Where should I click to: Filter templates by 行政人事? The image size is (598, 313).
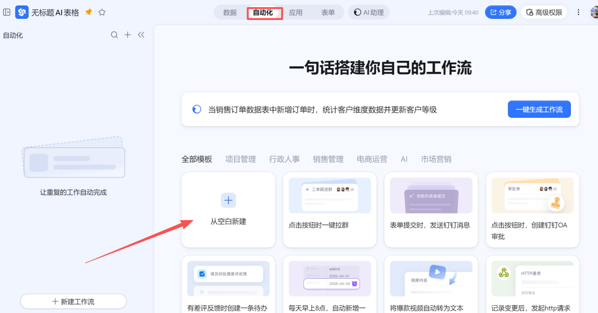285,159
